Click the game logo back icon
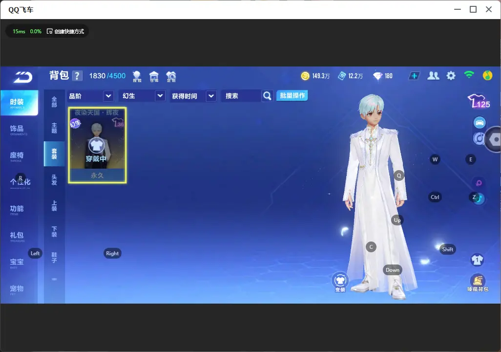This screenshot has height=352, width=501. pos(22,77)
